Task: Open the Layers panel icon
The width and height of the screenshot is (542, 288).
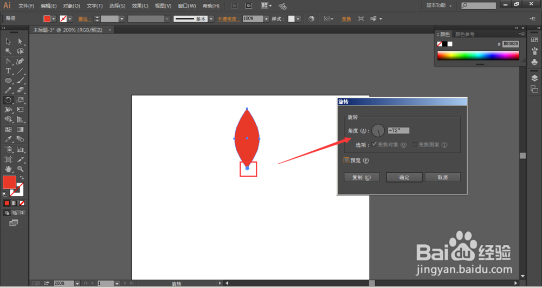Action: pyautogui.click(x=534, y=78)
